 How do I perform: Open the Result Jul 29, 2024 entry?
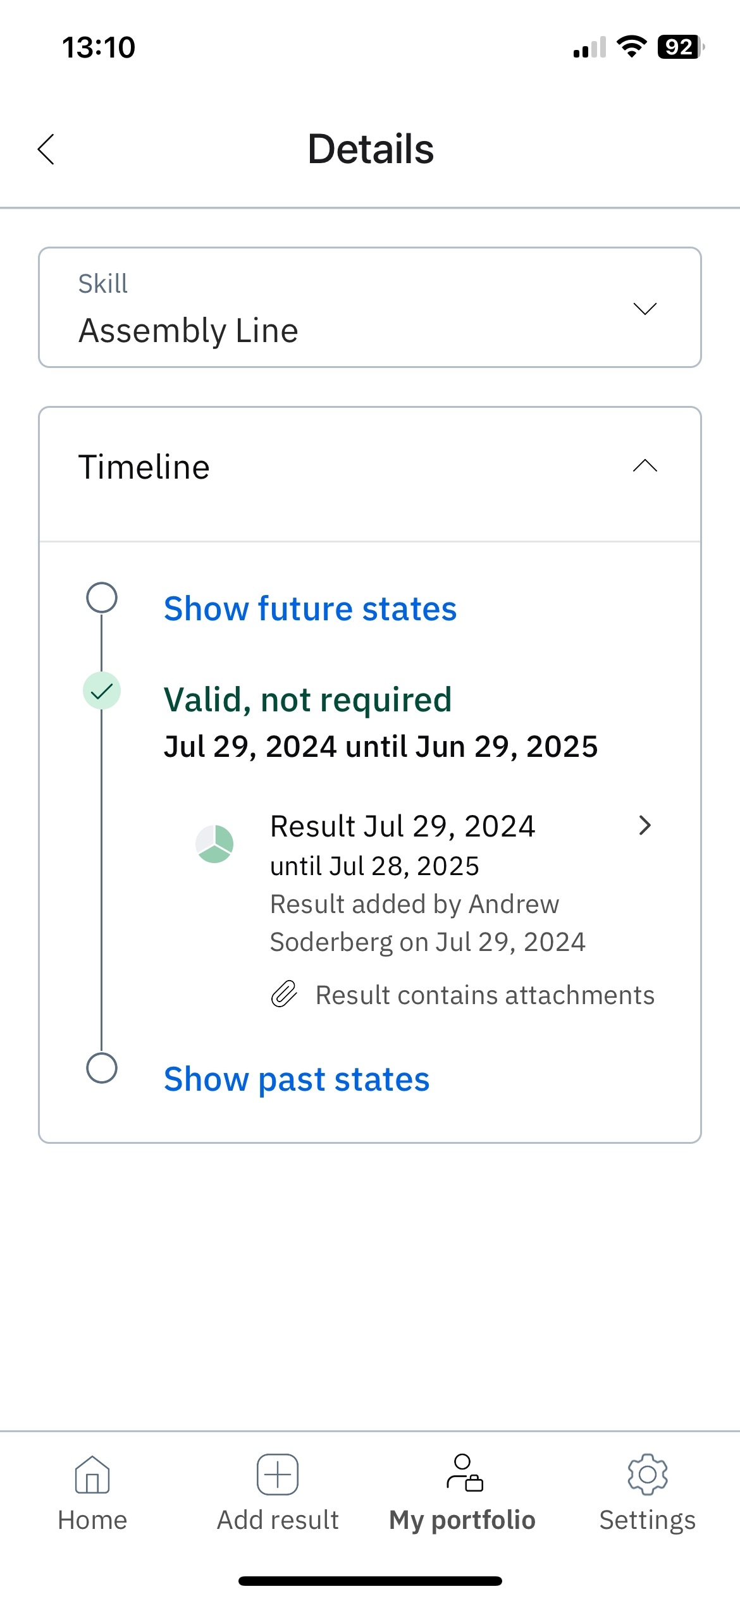click(x=402, y=826)
